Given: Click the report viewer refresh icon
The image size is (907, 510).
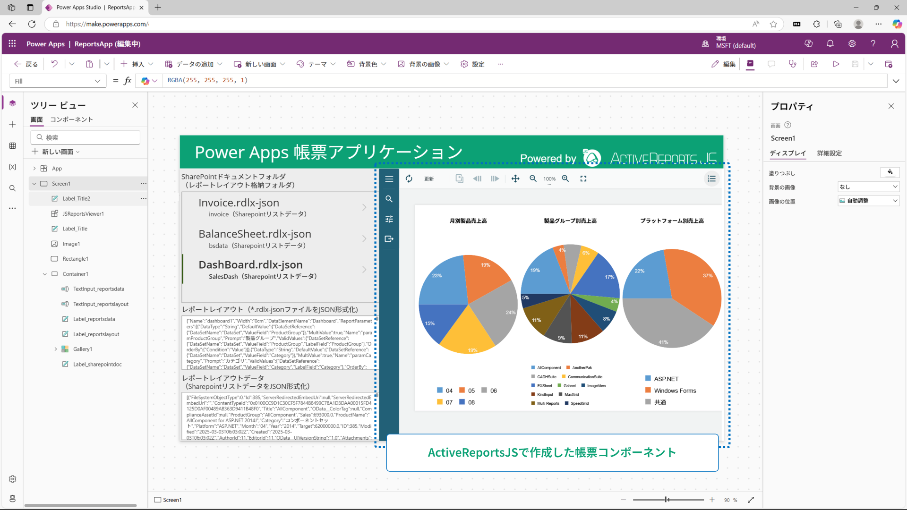Looking at the screenshot, I should (409, 178).
